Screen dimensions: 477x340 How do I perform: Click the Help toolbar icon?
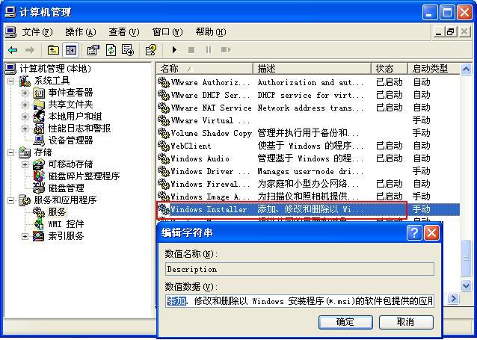tap(151, 50)
